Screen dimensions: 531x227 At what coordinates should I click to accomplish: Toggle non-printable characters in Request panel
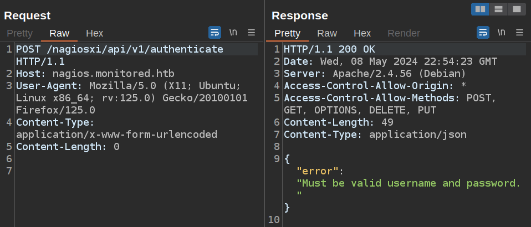[233, 32]
